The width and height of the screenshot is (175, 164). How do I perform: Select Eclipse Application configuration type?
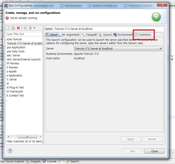coord(16,47)
